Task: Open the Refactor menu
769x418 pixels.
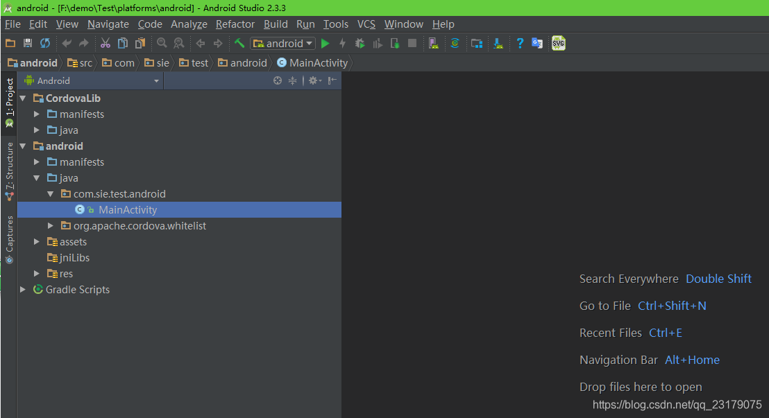Action: [x=235, y=24]
